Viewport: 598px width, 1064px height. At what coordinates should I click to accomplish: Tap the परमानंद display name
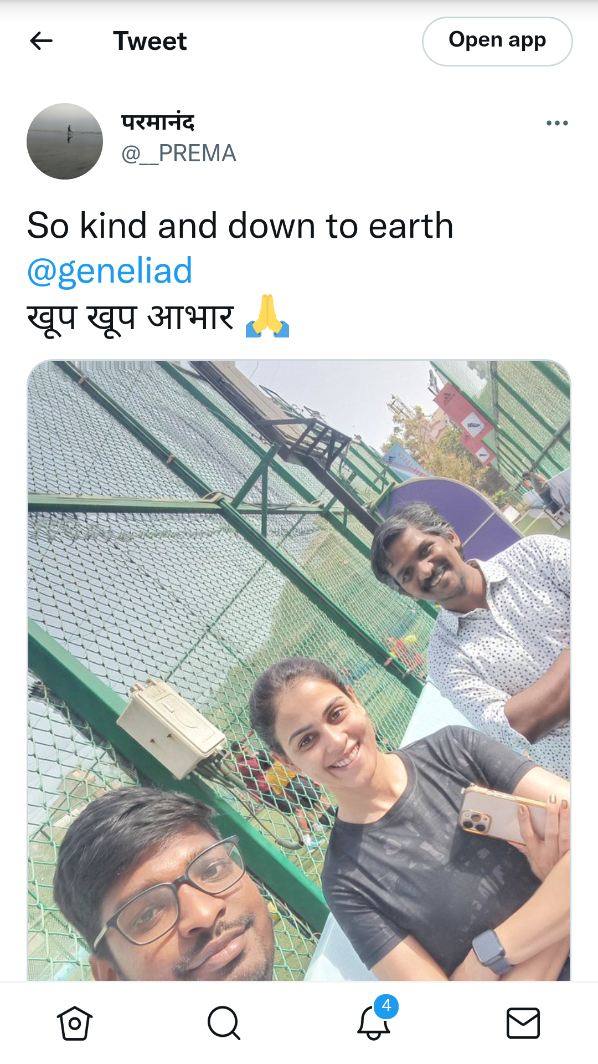tap(158, 122)
